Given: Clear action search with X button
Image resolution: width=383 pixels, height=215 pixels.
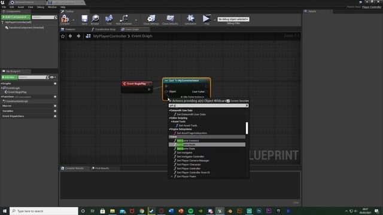Looking at the screenshot, I should pyautogui.click(x=247, y=106).
